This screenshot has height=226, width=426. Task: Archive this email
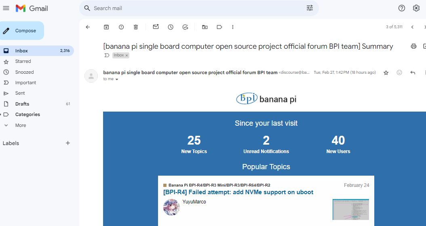coord(106,27)
